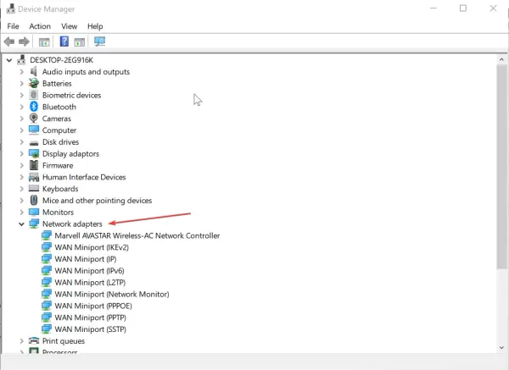This screenshot has height=370, width=509.
Task: Expand Audio inputs and outputs
Action: coord(21,72)
